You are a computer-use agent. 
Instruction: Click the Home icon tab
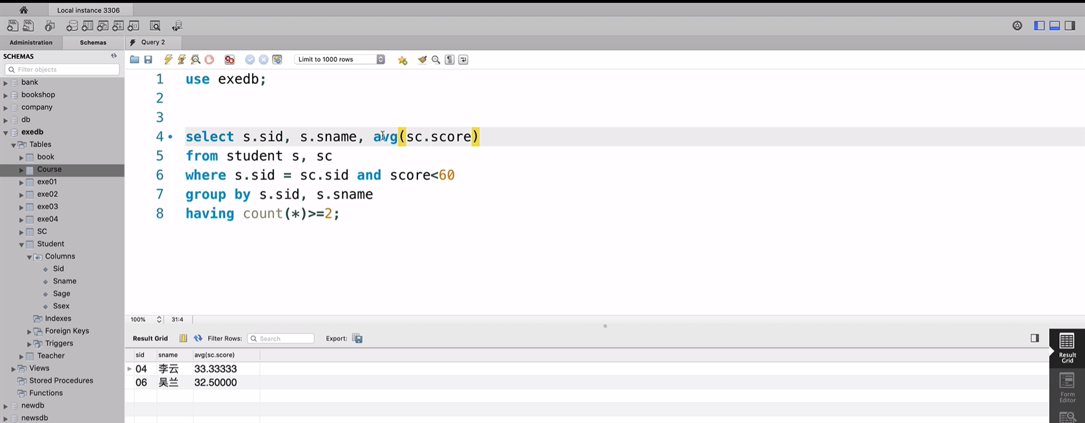23,10
